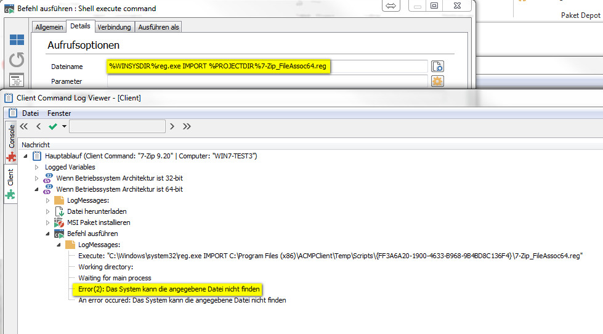This screenshot has height=334, width=603.
Task: Select the 'An error occured' log line
Action: [182, 300]
